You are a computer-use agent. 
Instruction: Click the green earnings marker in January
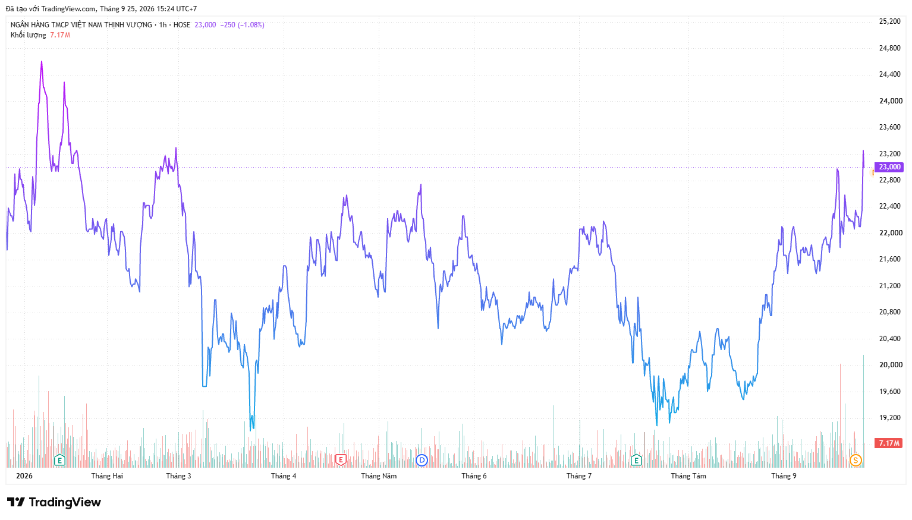(x=59, y=460)
